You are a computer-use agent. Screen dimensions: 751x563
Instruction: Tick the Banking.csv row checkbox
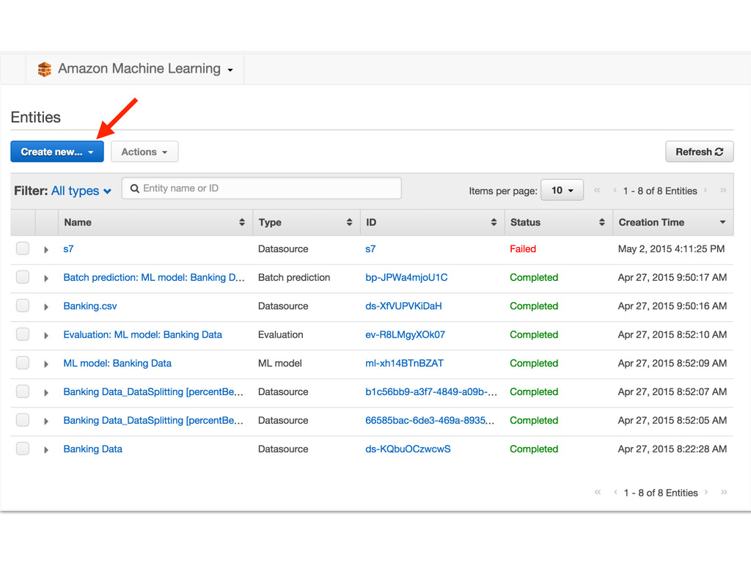pyautogui.click(x=23, y=306)
